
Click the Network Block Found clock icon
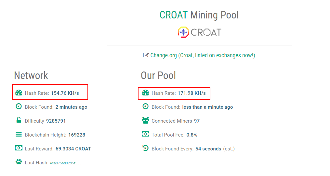[x=19, y=106]
